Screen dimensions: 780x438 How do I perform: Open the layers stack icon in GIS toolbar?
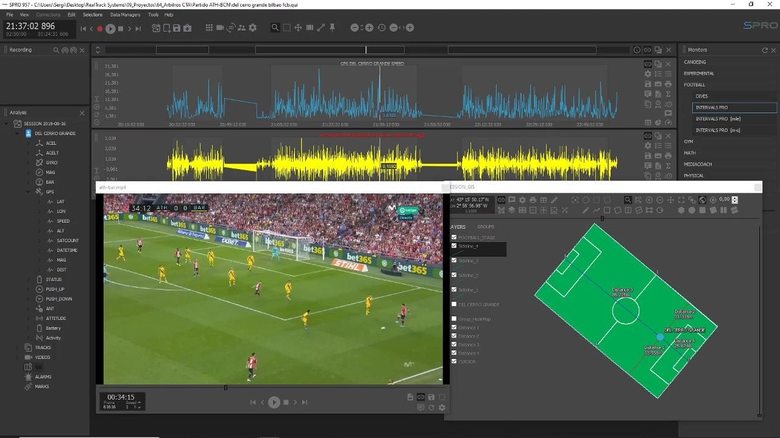pyautogui.click(x=511, y=210)
